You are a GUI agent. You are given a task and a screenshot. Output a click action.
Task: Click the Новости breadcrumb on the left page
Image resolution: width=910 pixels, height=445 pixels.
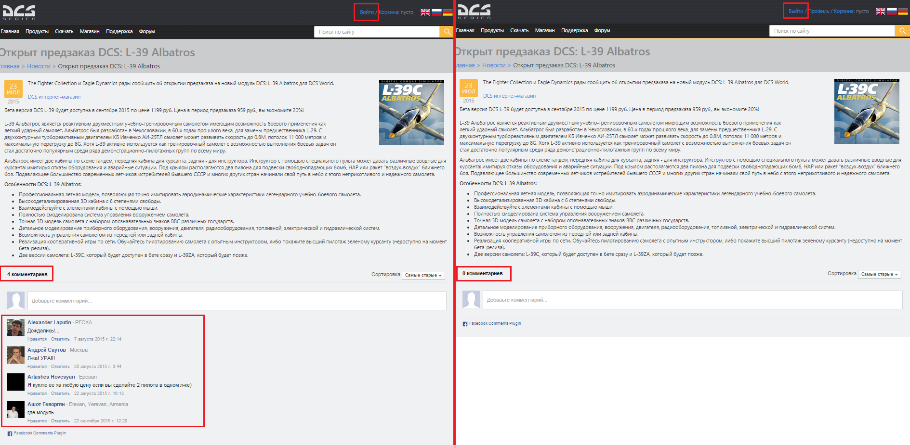[x=39, y=66]
